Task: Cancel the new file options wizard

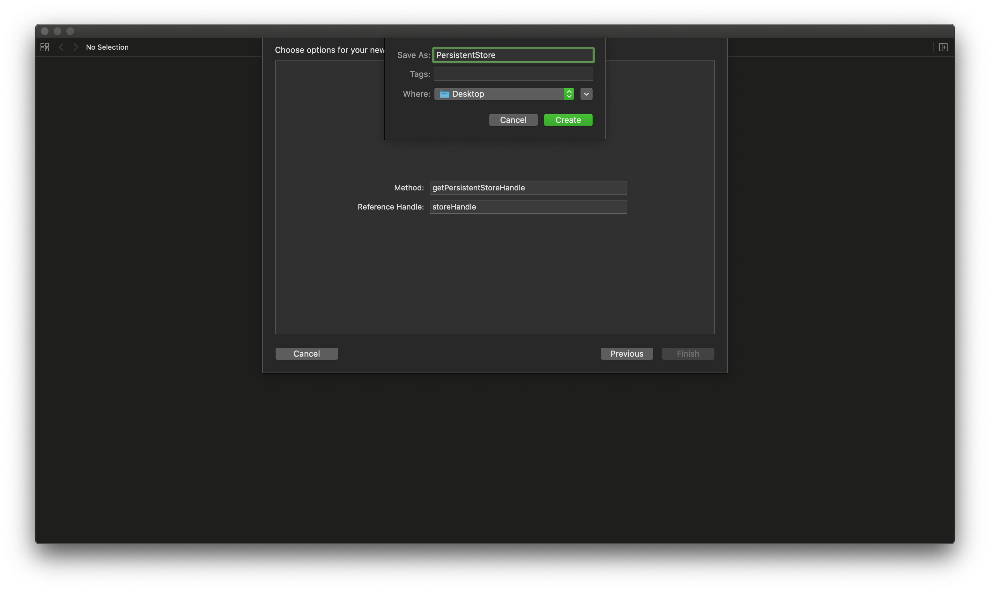Action: [306, 354]
